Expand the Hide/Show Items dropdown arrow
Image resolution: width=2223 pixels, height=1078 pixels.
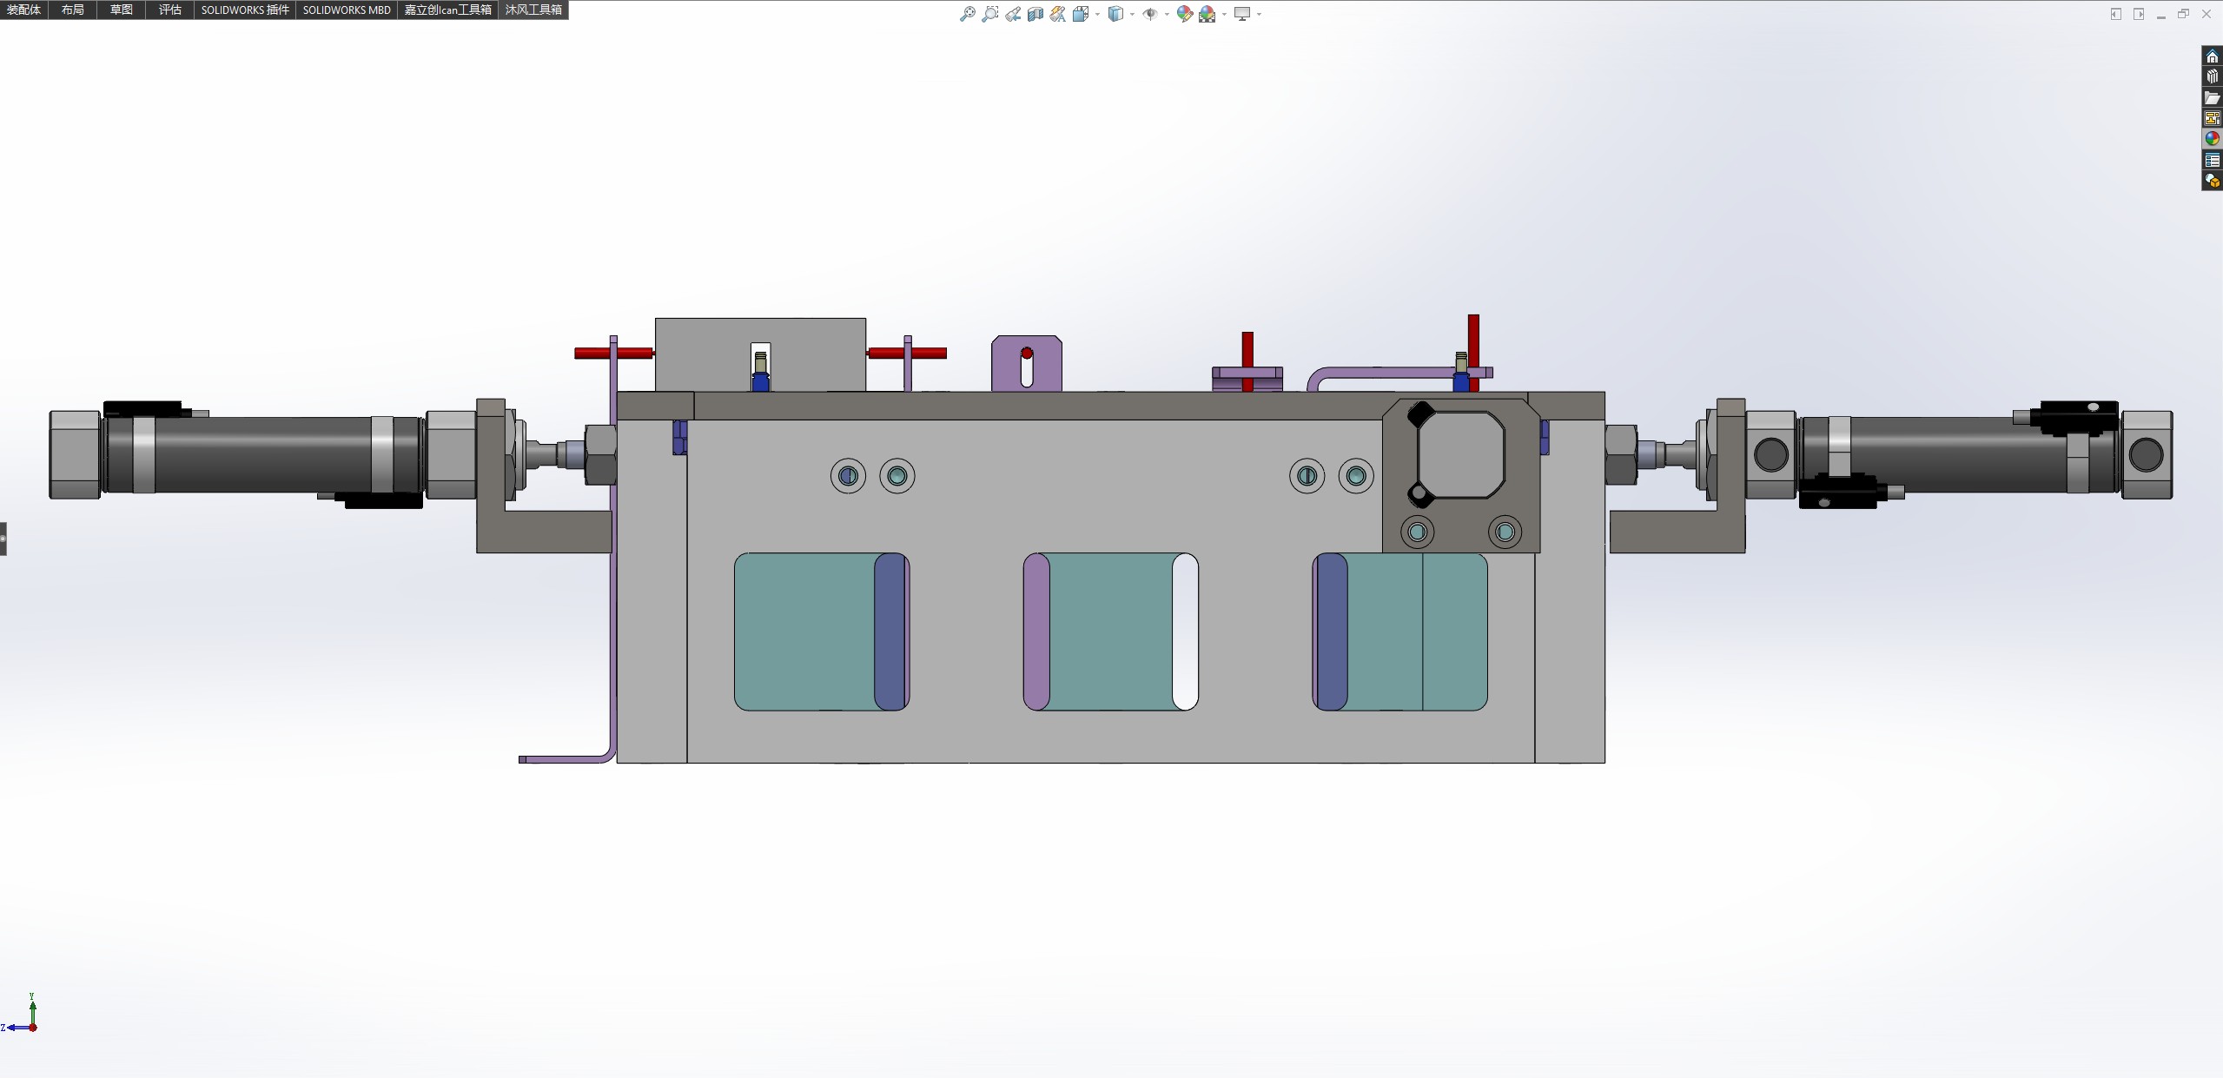coord(1166,15)
